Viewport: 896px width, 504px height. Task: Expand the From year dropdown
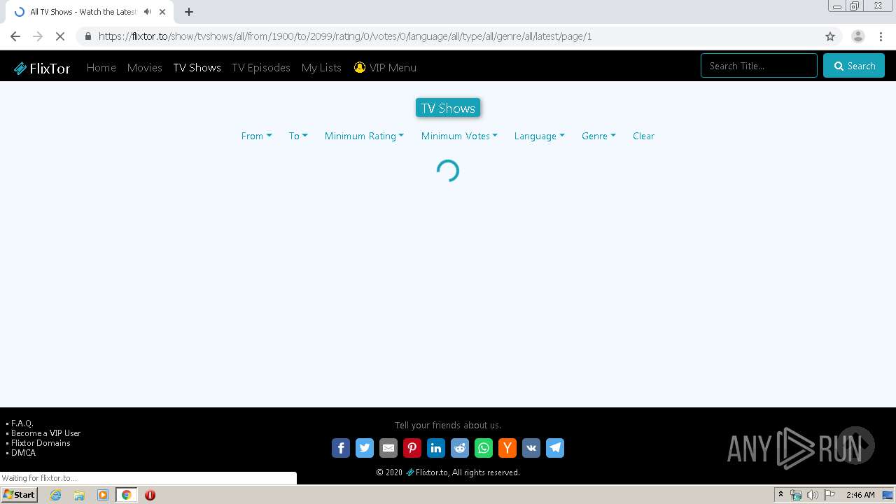tap(256, 136)
